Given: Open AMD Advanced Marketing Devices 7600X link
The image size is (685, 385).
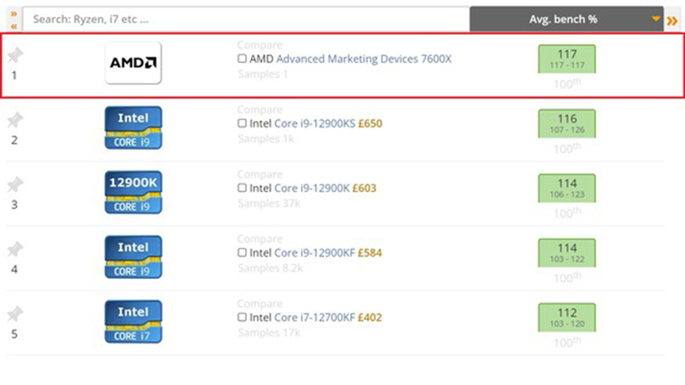Looking at the screenshot, I should pos(364,59).
